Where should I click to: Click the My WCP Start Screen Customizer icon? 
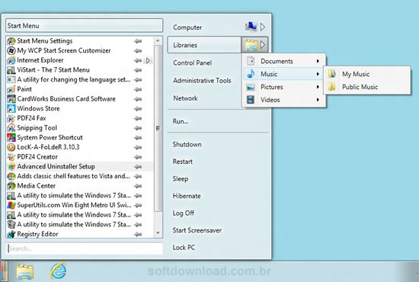[x=11, y=50]
